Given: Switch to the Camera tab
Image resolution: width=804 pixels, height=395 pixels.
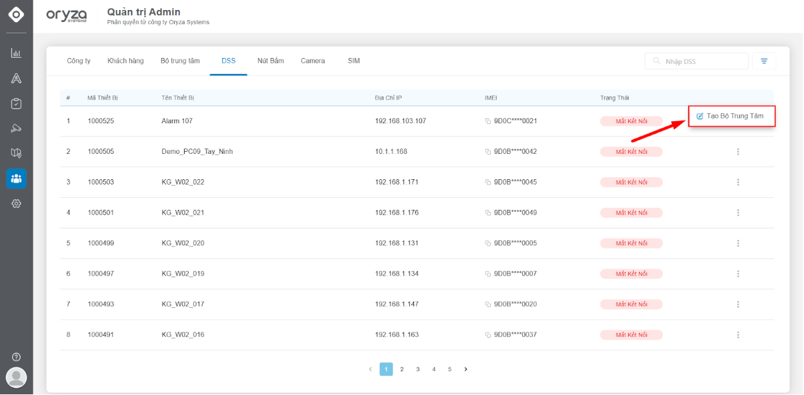Looking at the screenshot, I should tap(313, 61).
